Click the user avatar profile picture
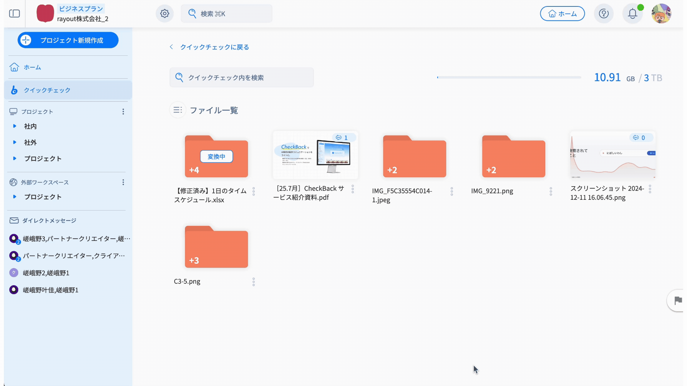Screen dimensions: 687x386 661,14
